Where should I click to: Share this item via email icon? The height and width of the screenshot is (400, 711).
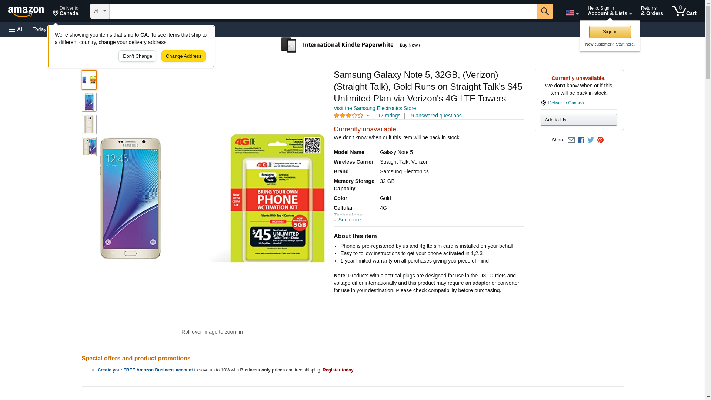tap(571, 140)
